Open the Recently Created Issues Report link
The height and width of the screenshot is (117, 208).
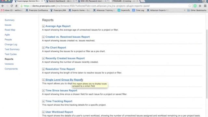(x=65, y=58)
